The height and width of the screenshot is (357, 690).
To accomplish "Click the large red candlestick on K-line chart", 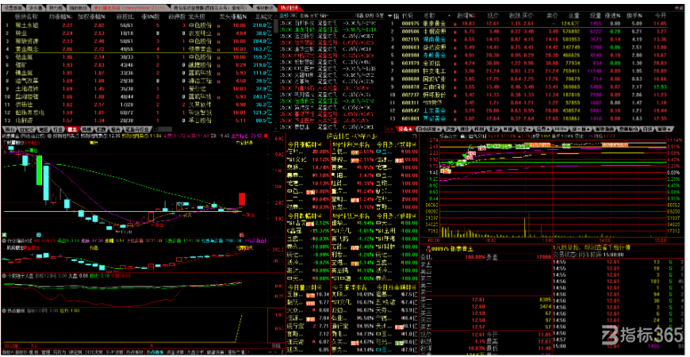I will 242,198.
